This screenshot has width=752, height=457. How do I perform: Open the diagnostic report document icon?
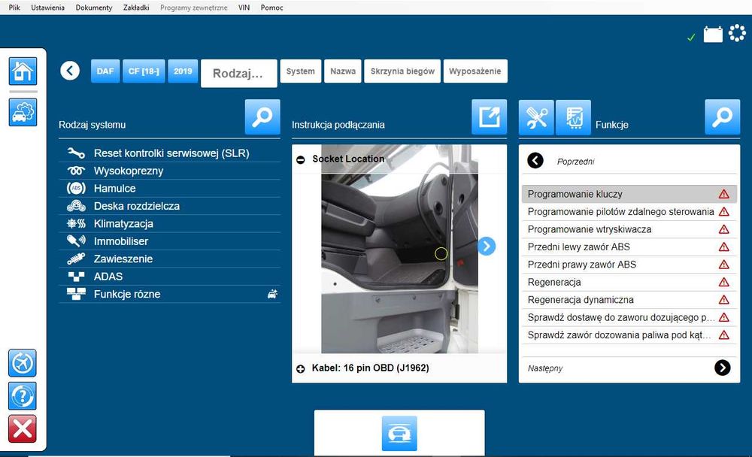point(573,117)
